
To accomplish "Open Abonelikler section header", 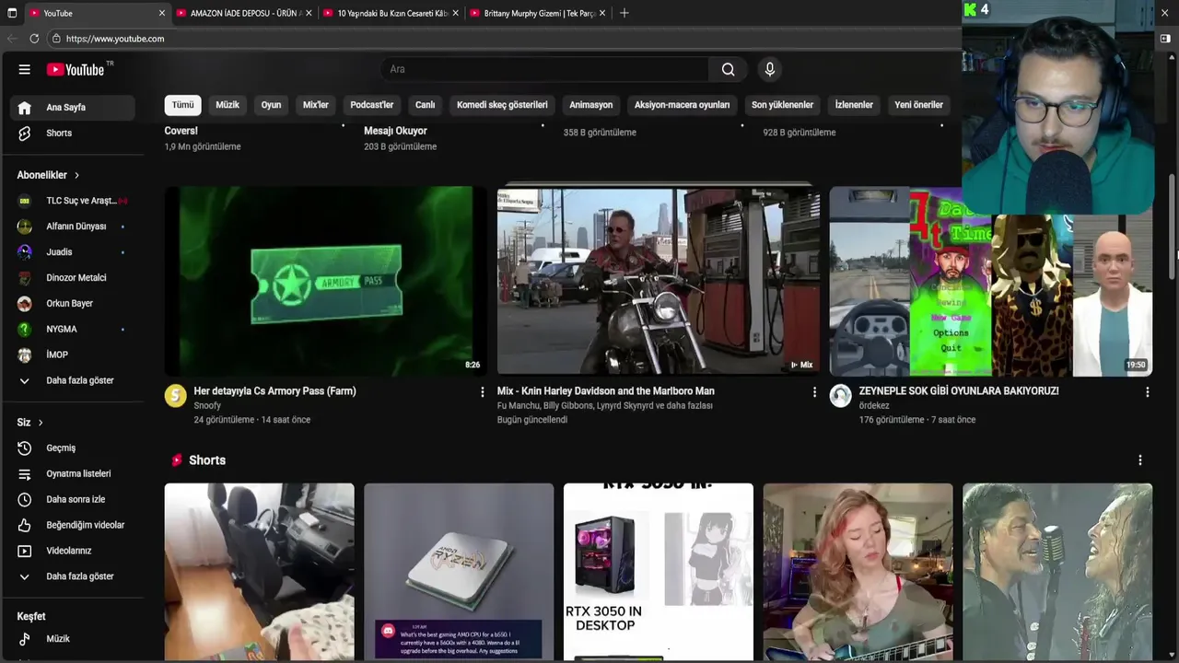I will [x=48, y=175].
